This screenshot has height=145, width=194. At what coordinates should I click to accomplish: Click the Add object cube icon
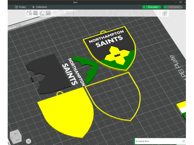[29, 13]
